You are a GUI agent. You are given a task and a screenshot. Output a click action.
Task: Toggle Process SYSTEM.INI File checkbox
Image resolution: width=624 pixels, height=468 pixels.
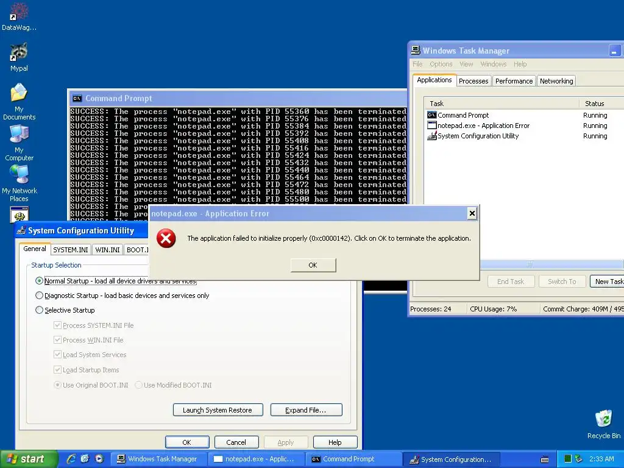[57, 325]
